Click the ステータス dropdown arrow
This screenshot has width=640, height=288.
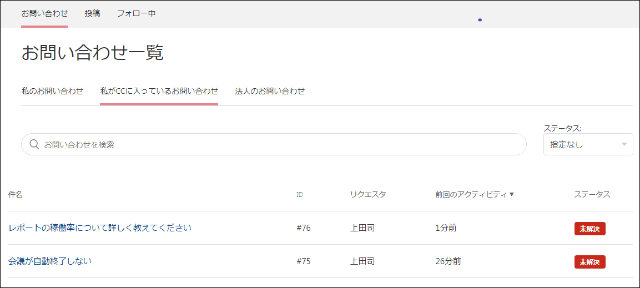pyautogui.click(x=624, y=144)
